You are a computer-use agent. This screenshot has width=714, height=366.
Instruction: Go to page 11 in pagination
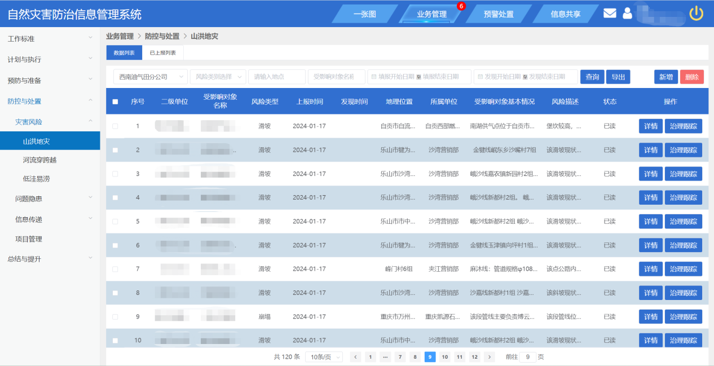click(x=460, y=357)
